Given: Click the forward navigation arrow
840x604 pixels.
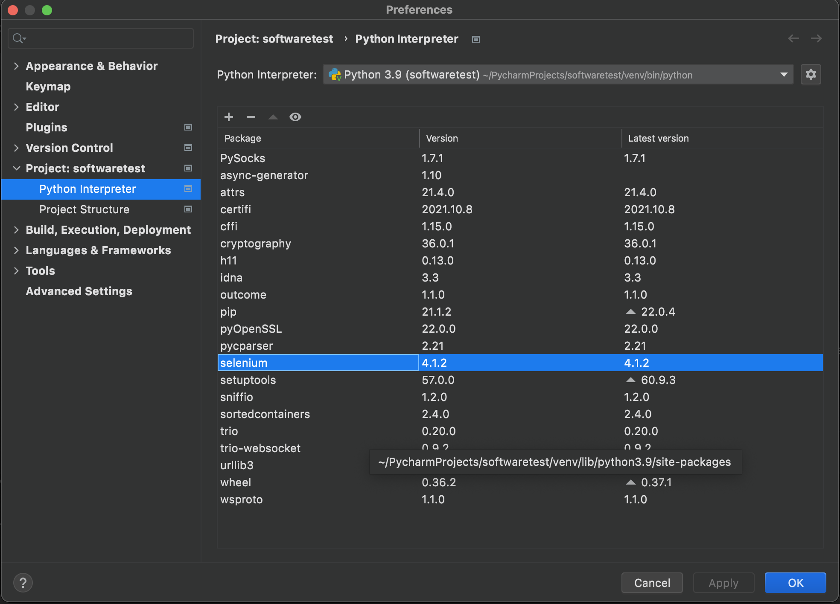Looking at the screenshot, I should point(816,39).
